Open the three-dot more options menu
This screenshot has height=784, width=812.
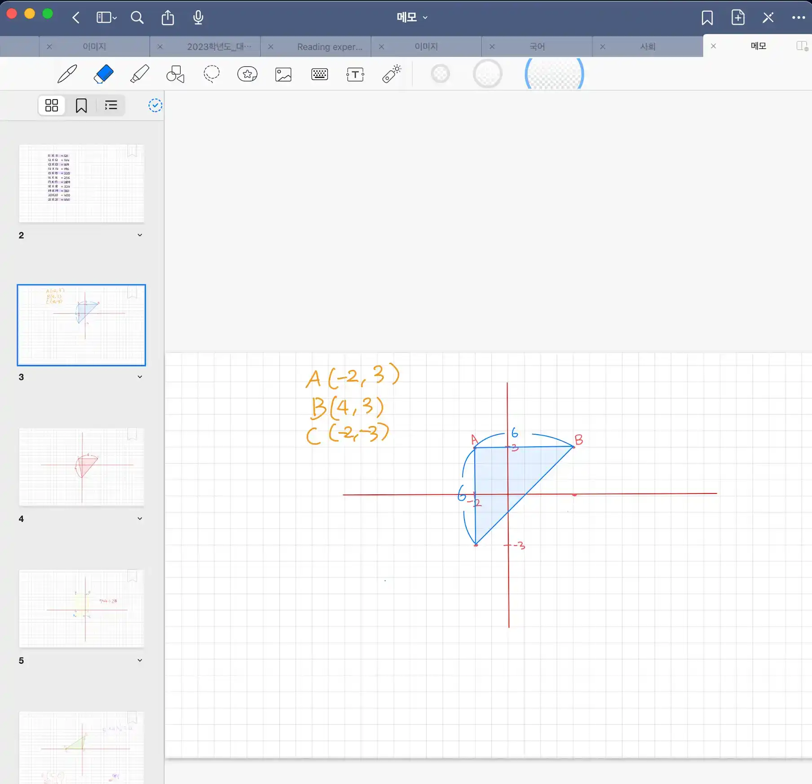(x=798, y=18)
